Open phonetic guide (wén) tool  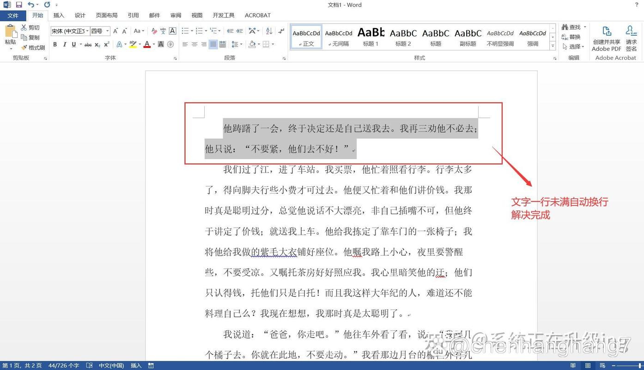[x=163, y=31]
